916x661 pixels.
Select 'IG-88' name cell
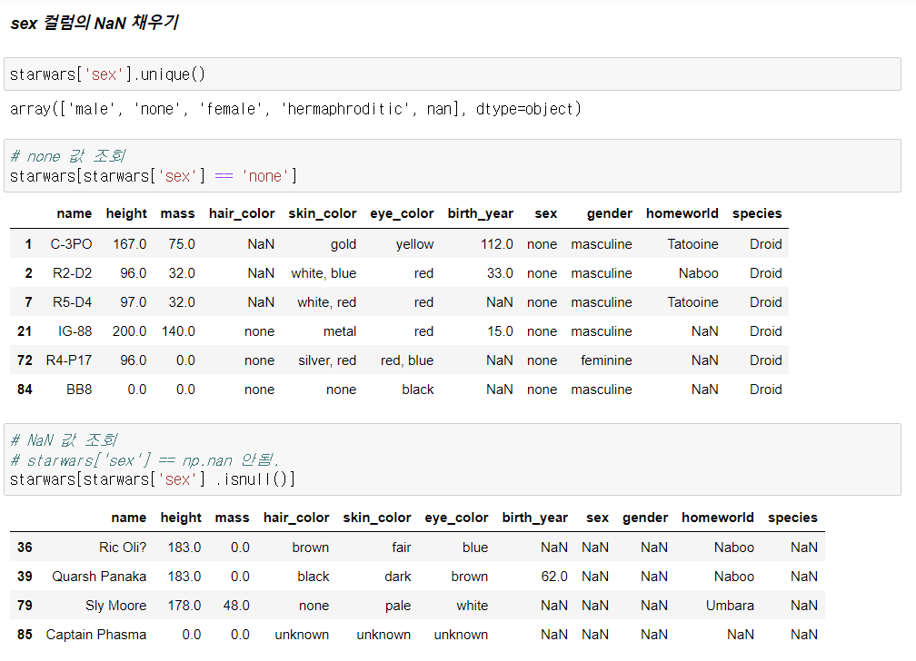[x=75, y=331]
